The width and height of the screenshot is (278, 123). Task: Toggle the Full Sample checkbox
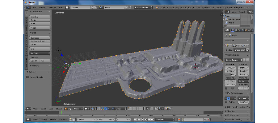pos(226,102)
